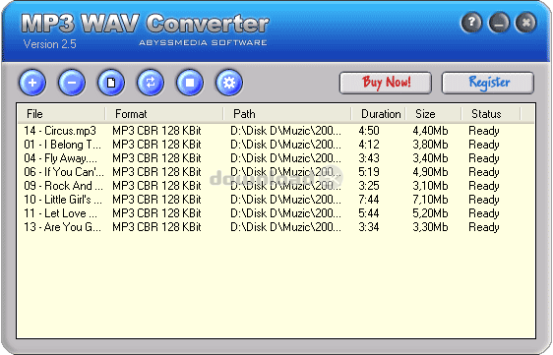Start conversion with the arrows icon

pyautogui.click(x=151, y=83)
